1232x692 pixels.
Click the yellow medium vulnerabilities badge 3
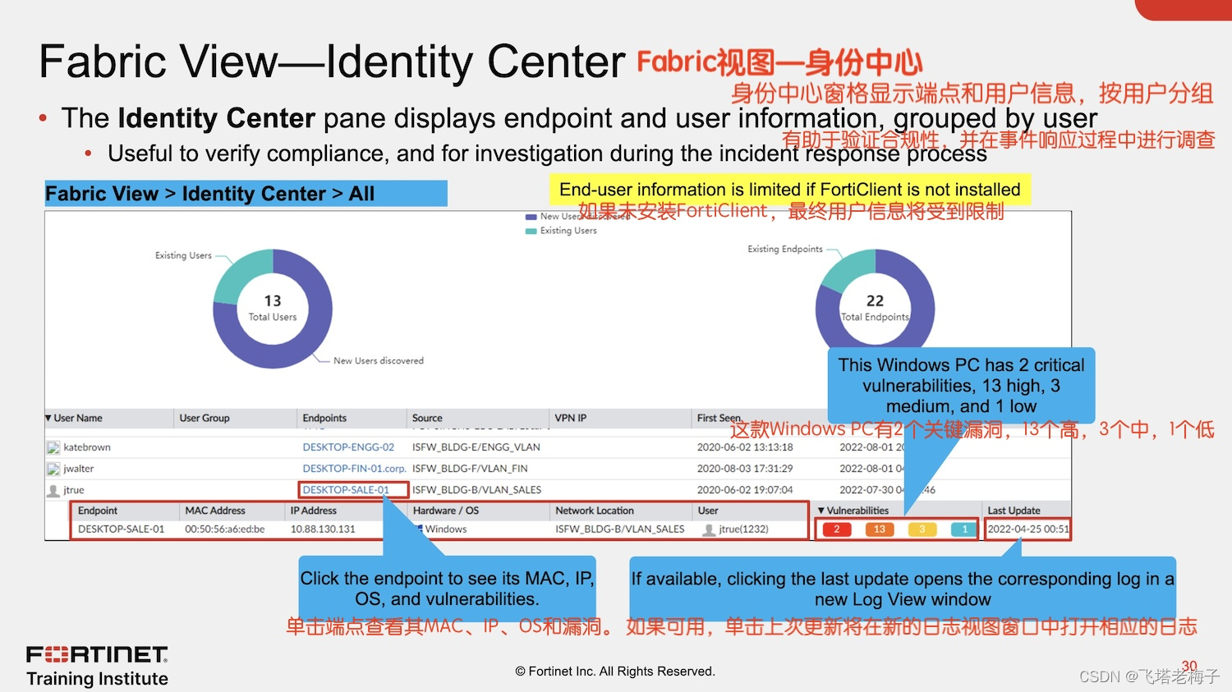[x=922, y=529]
